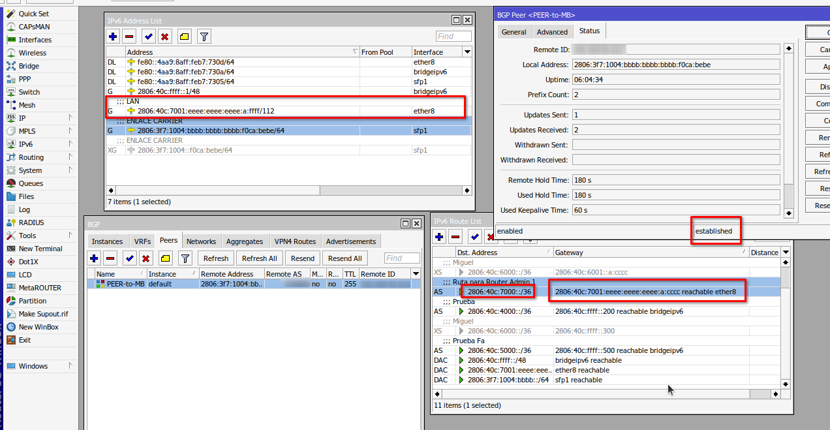Switch to the Advanced tab in BGP Peer
830x430 pixels.
pos(552,32)
